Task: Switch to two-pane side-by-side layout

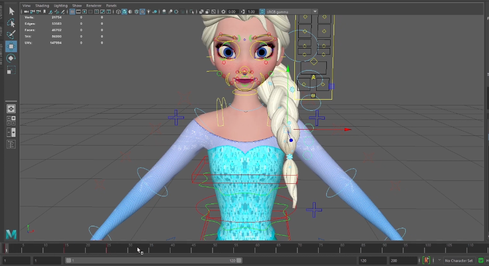Action: [x=11, y=133]
